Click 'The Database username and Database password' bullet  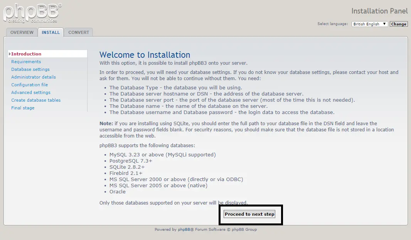(222, 112)
